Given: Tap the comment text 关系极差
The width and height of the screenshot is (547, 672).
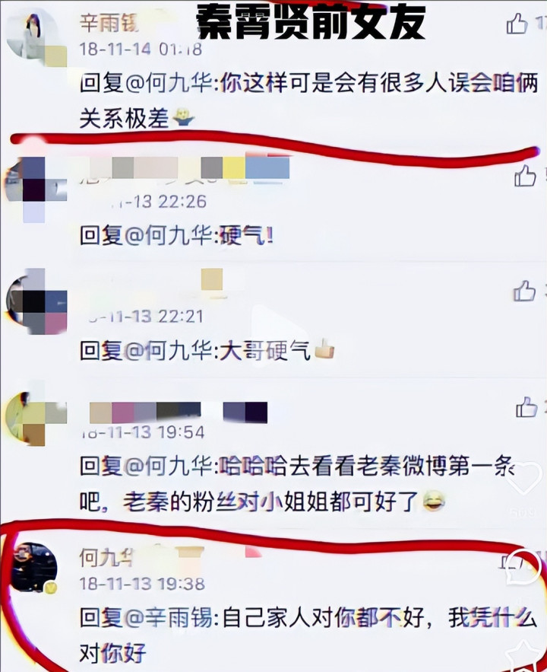Looking at the screenshot, I should (x=125, y=118).
